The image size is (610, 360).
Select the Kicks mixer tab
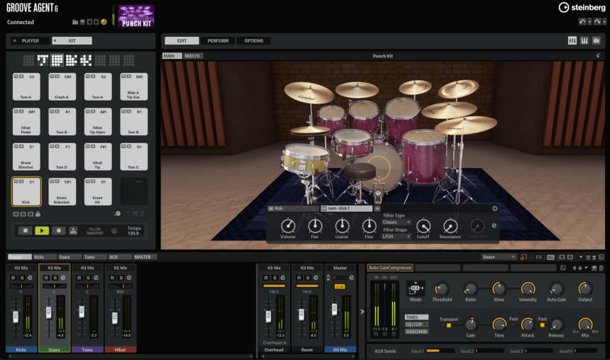click(x=45, y=257)
